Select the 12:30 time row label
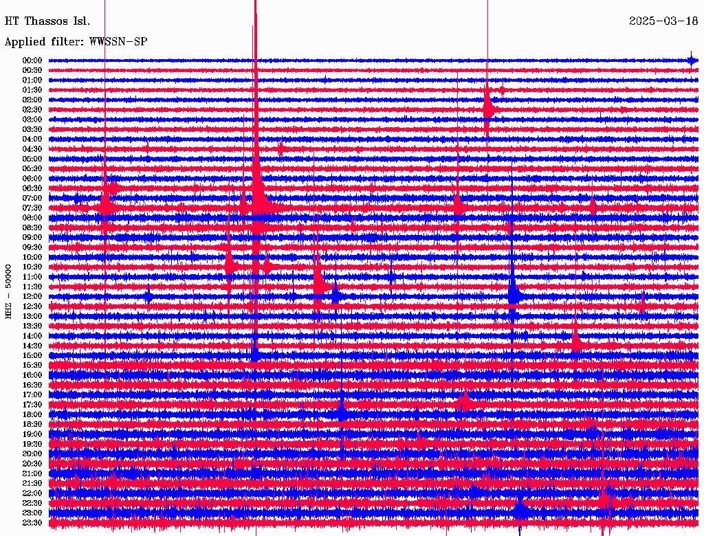 click(32, 306)
